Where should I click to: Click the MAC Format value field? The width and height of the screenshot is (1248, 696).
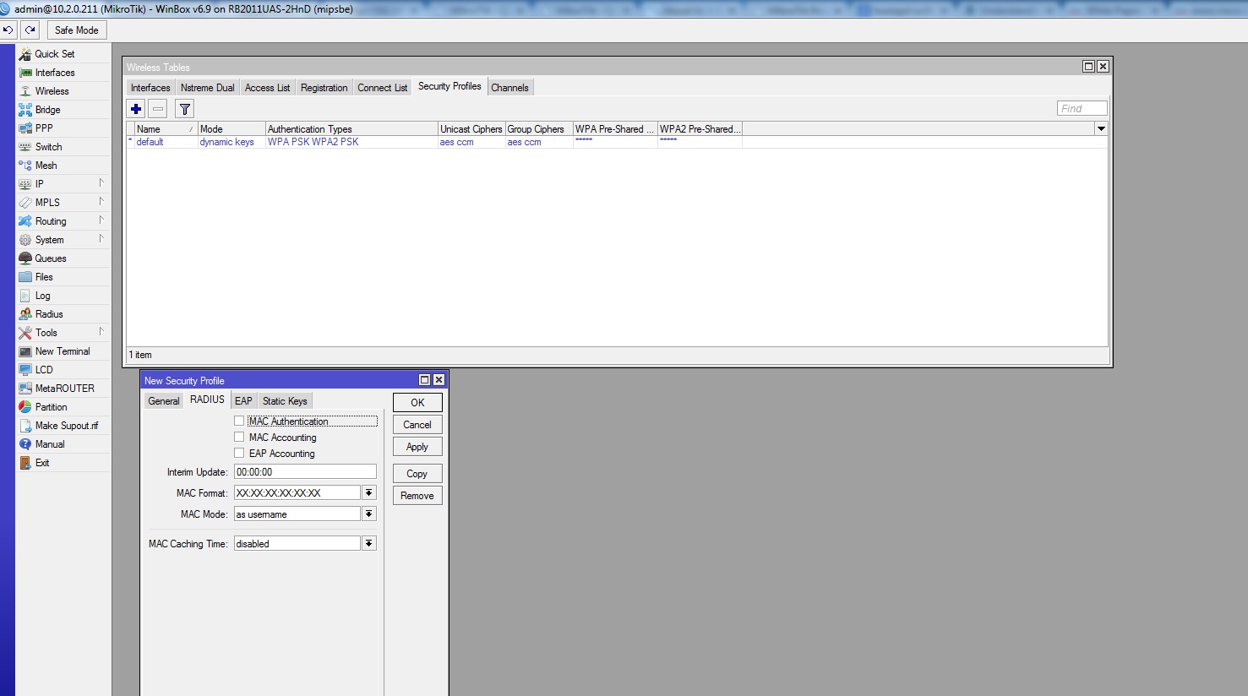coord(297,492)
